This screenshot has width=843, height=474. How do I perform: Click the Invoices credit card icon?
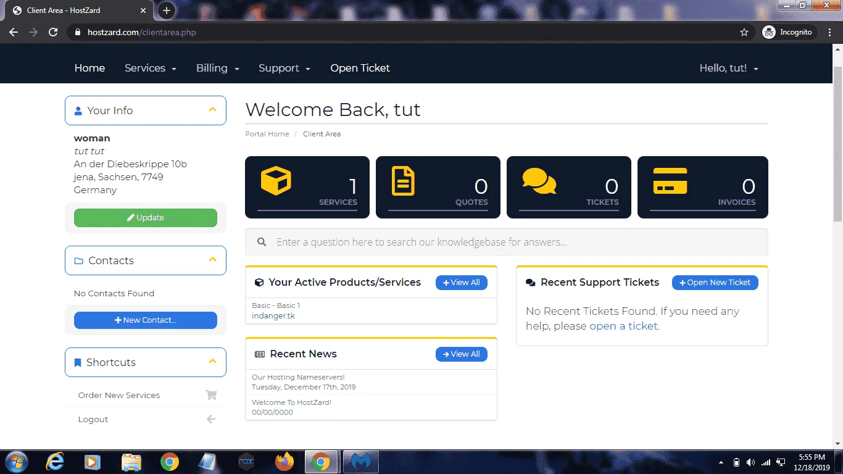tap(670, 181)
